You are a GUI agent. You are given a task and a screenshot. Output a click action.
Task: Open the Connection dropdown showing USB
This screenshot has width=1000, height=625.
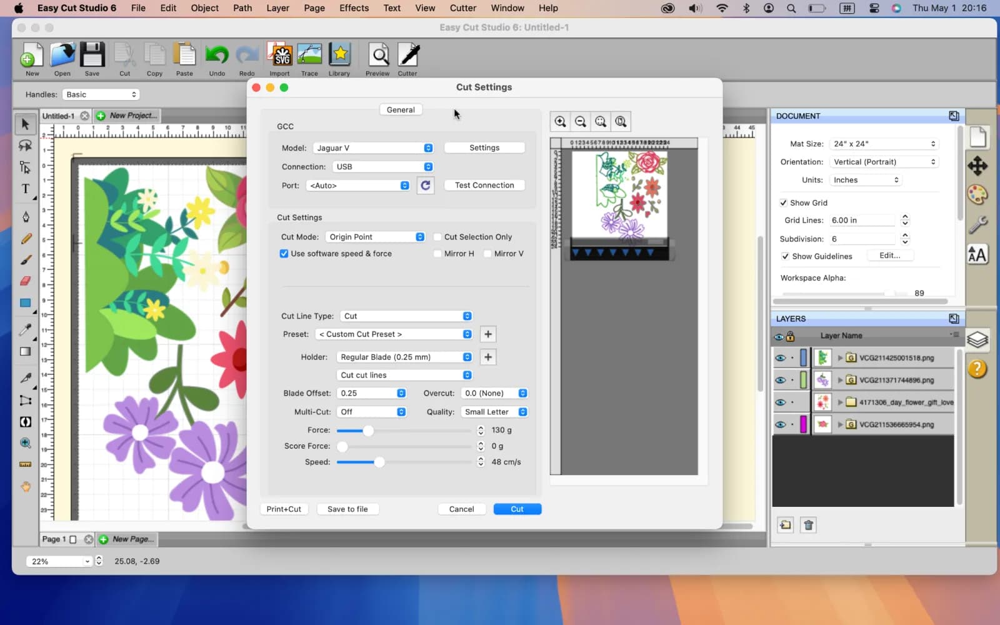tap(383, 167)
